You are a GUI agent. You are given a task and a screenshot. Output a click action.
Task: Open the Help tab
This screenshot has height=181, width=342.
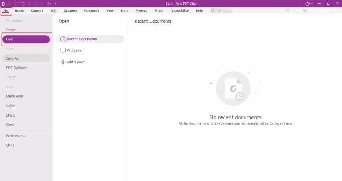[199, 10]
